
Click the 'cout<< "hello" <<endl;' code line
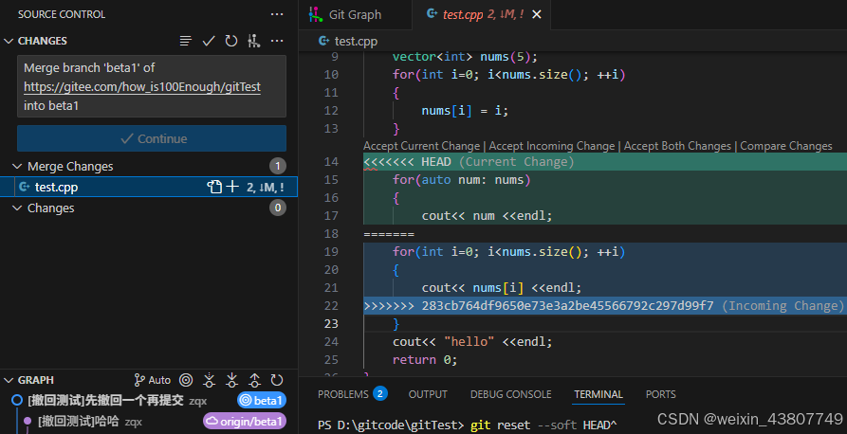coord(472,342)
